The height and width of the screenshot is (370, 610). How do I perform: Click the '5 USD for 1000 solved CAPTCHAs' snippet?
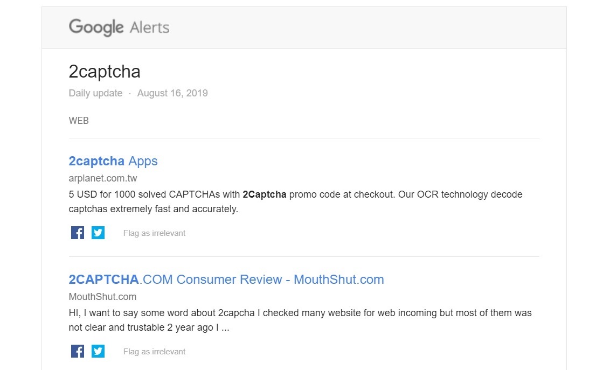pos(296,202)
